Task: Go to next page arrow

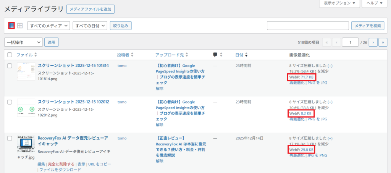Action: pos(373,42)
